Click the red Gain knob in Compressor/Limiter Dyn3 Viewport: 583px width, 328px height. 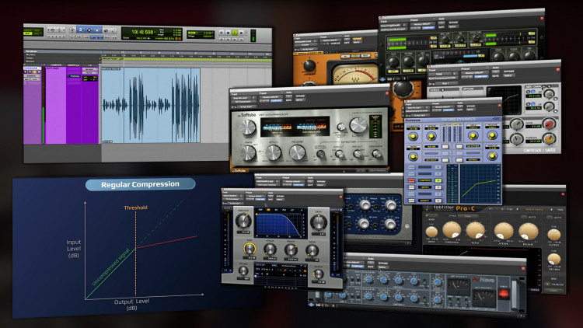(x=549, y=124)
